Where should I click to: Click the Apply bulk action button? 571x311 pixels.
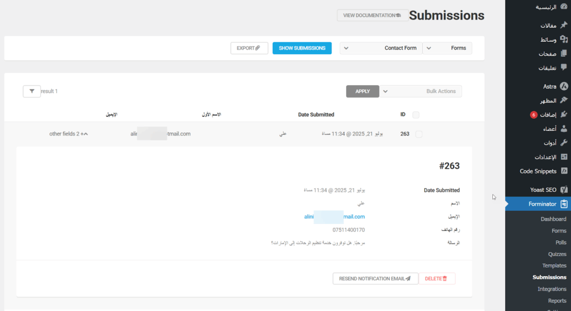pos(362,91)
